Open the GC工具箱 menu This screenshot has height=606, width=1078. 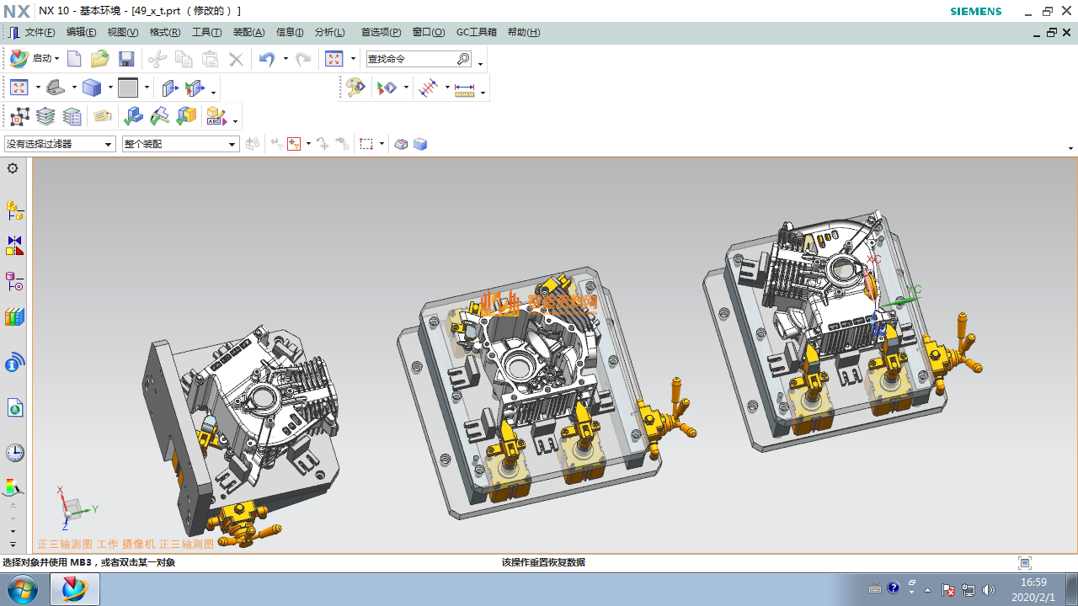476,32
